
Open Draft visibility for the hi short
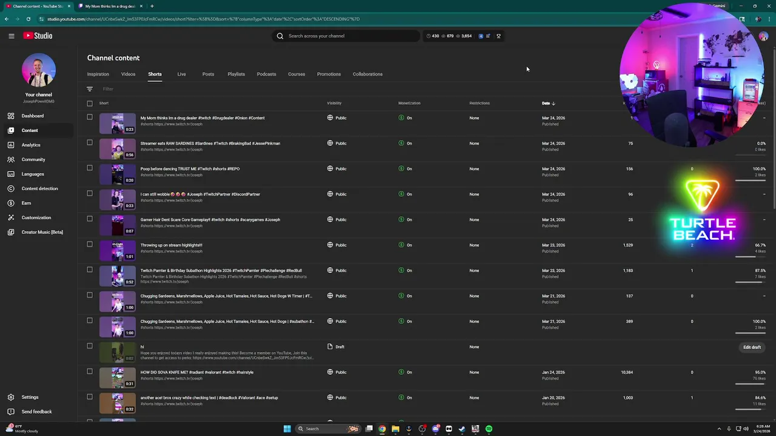[x=336, y=347]
